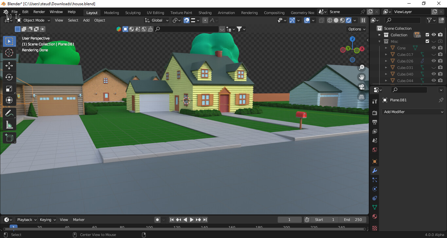Disable Cube.026 in renders
This screenshot has height=238, width=447.
[x=440, y=61]
